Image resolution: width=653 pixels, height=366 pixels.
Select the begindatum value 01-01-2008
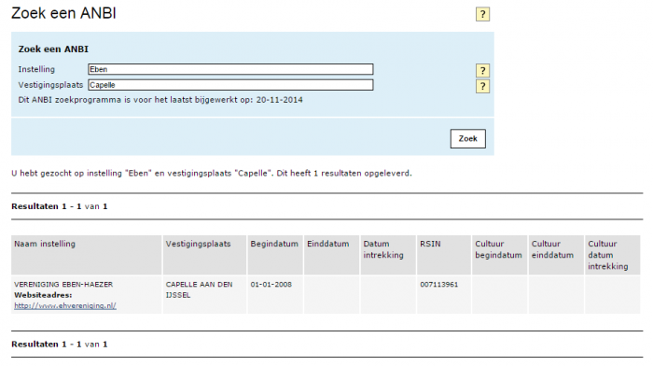[271, 284]
